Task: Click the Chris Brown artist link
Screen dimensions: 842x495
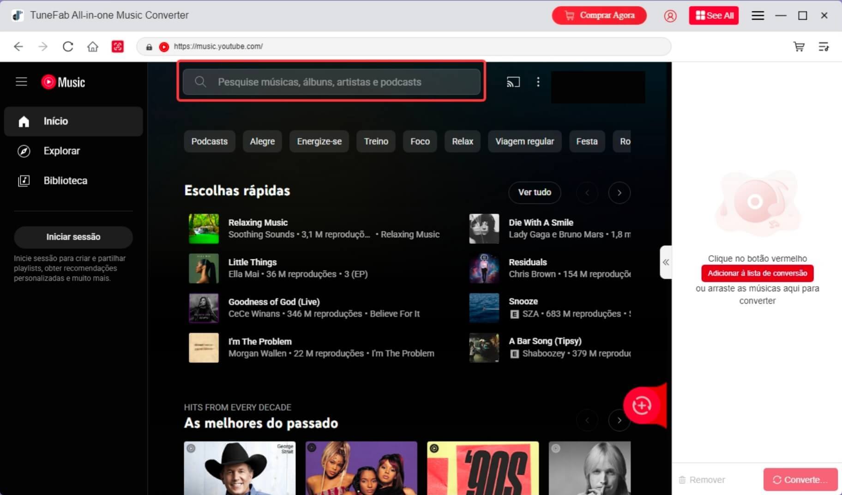Action: tap(532, 274)
